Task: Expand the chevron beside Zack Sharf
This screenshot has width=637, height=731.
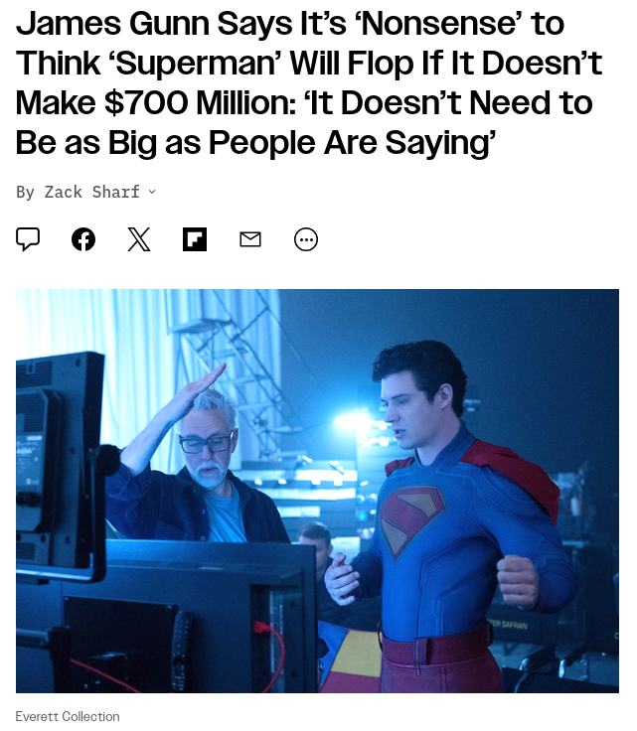Action: click(x=152, y=192)
